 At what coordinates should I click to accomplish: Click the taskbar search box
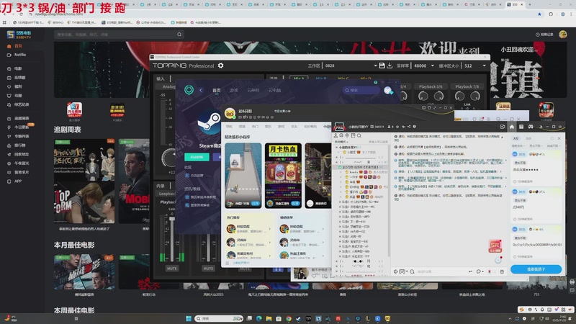(219, 318)
